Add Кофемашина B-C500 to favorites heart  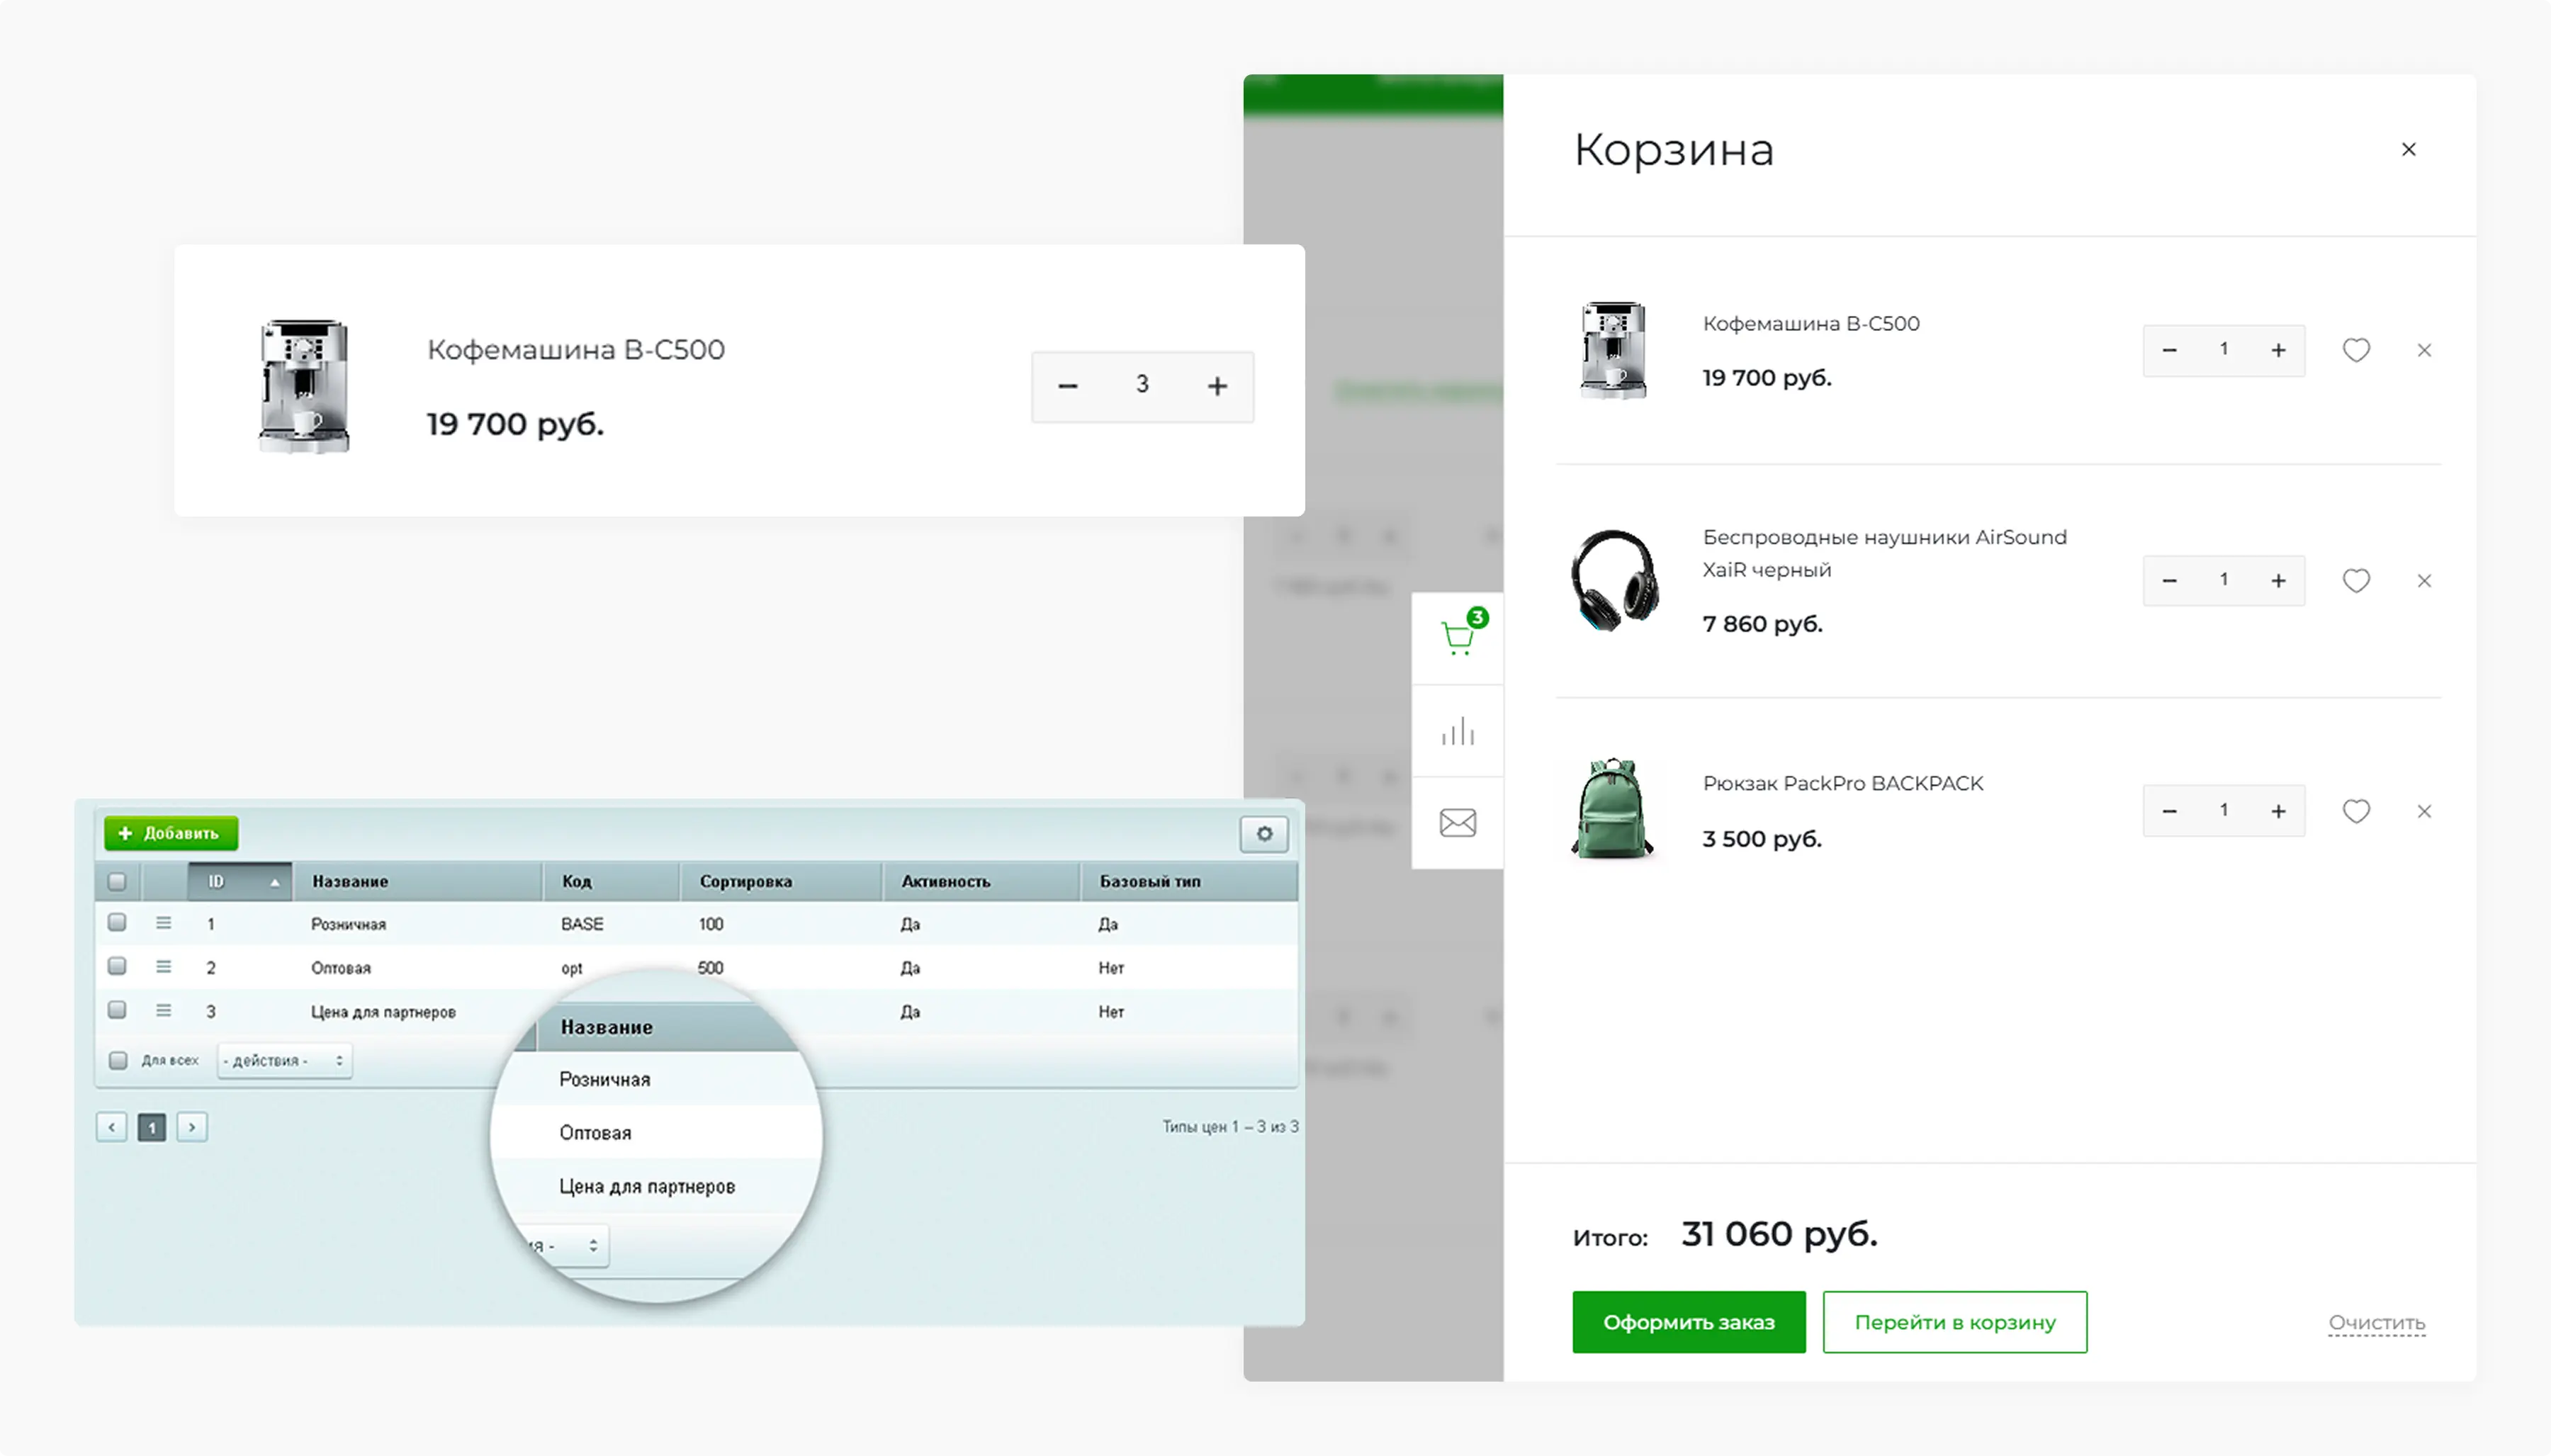tap(2356, 350)
